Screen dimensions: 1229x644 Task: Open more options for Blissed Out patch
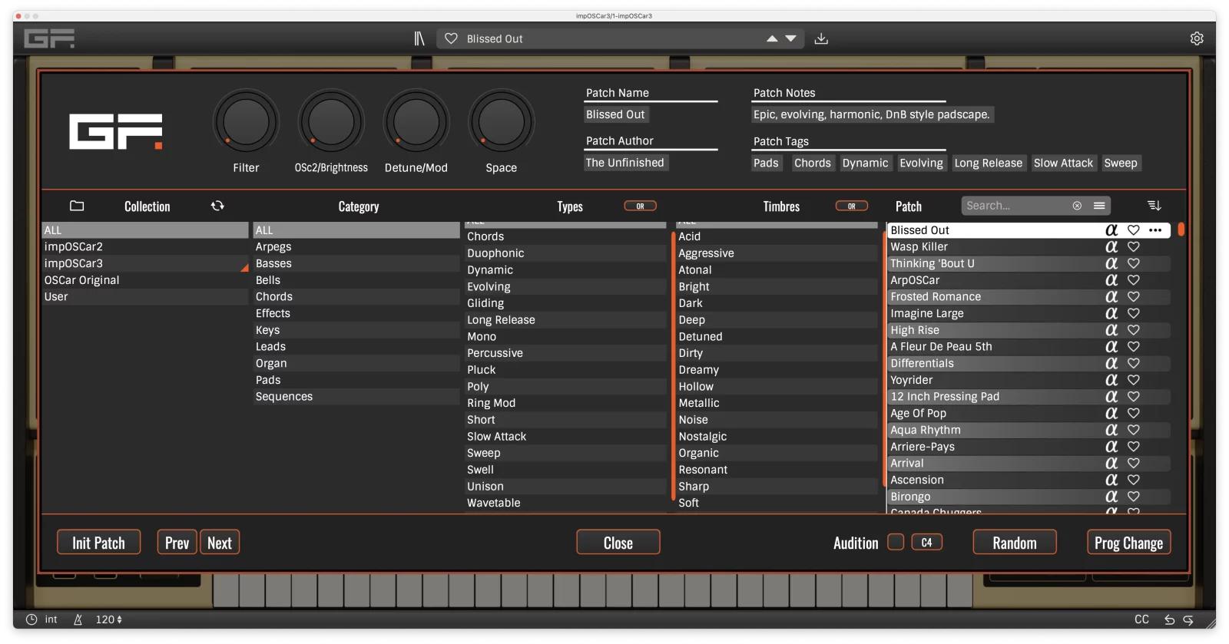[1155, 230]
